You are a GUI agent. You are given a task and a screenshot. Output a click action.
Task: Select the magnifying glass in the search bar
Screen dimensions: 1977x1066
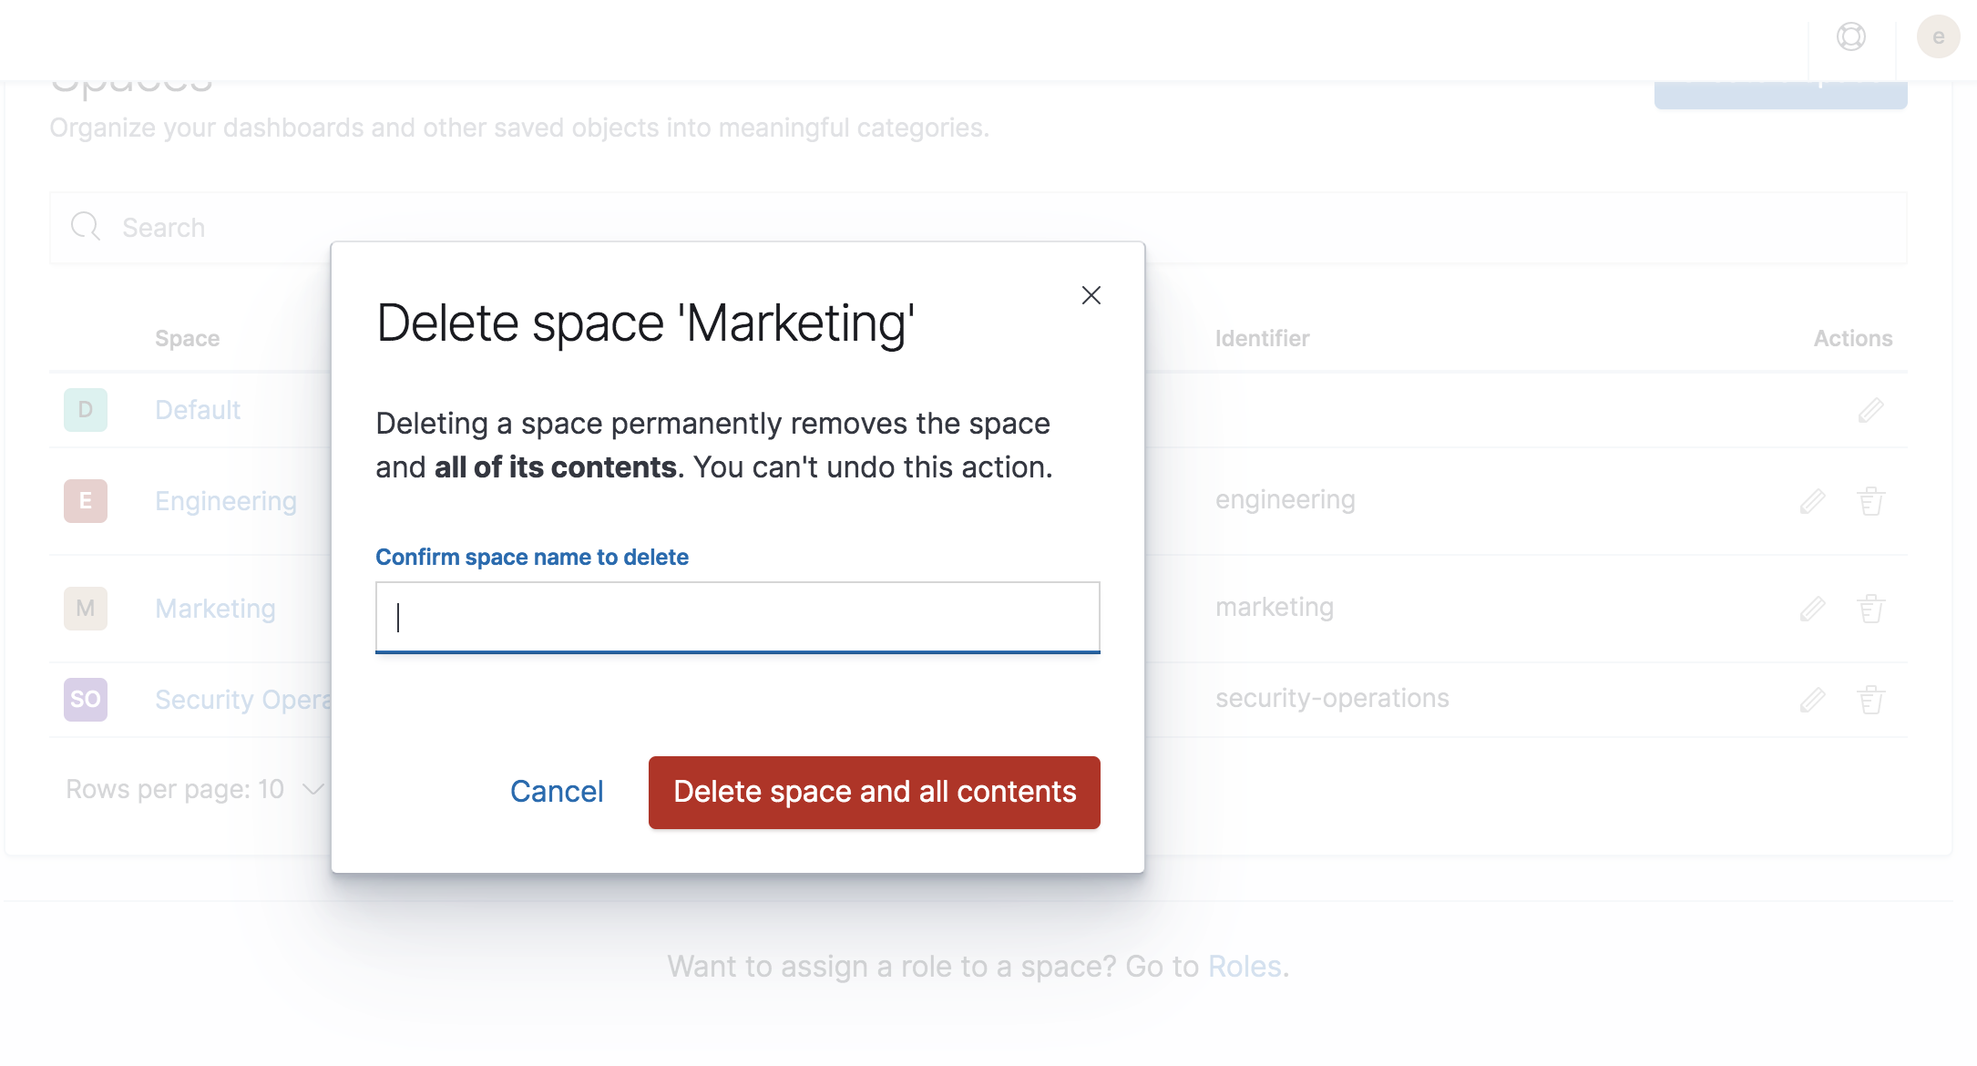85,226
